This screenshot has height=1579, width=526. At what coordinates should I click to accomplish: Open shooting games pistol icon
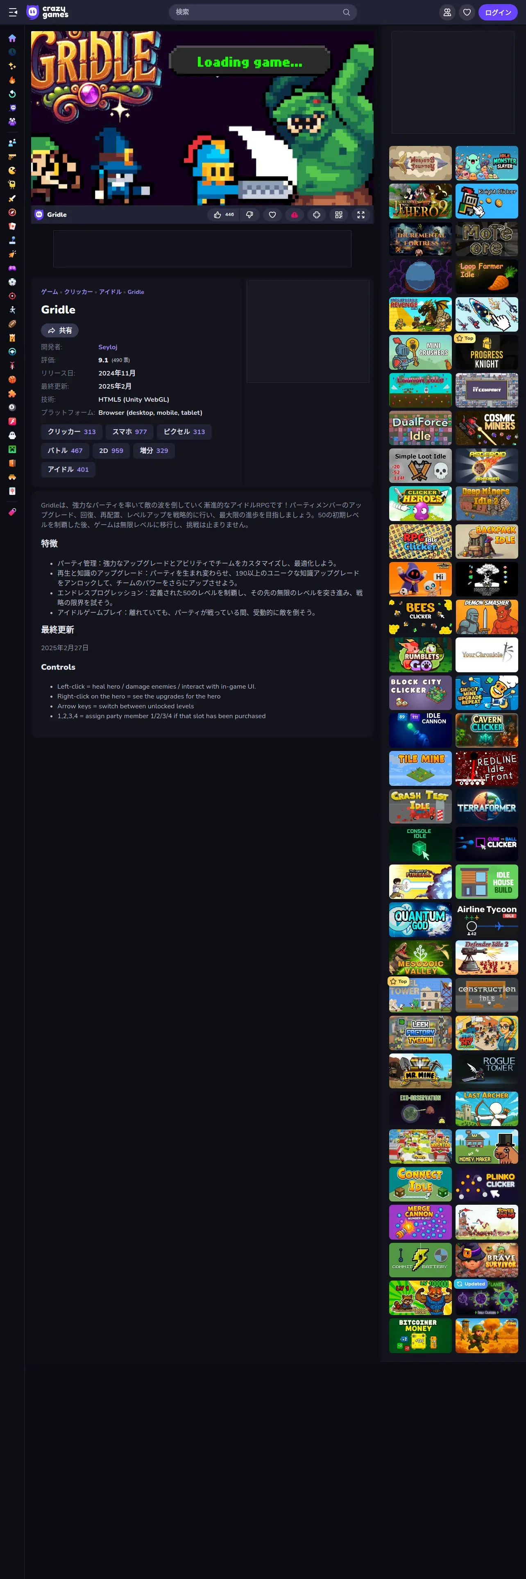[12, 157]
